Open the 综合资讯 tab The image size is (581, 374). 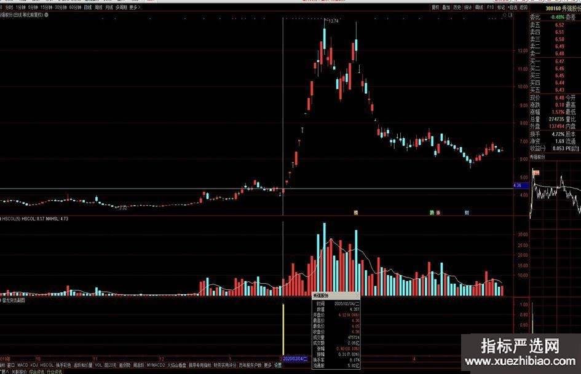pyautogui.click(x=36, y=372)
